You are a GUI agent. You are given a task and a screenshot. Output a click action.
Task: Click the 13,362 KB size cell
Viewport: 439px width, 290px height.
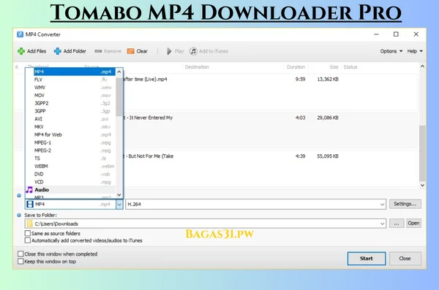coord(328,80)
